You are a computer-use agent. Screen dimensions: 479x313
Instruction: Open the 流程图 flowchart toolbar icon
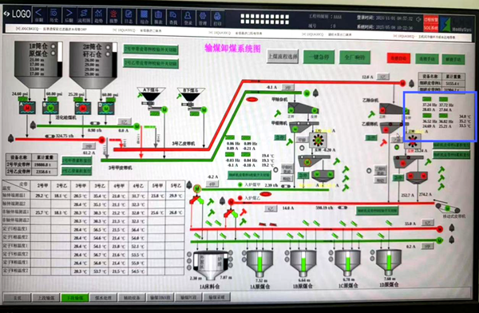click(83, 16)
